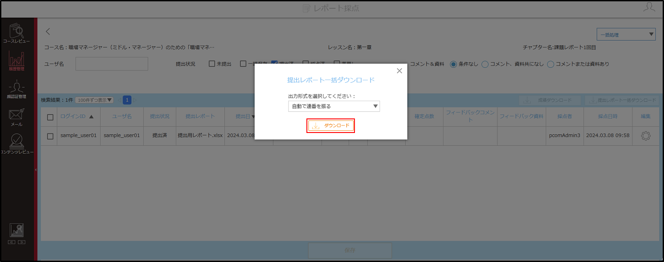Open the 履歴管理 chart icon
Viewport: 664px width, 262px height.
pyautogui.click(x=17, y=61)
